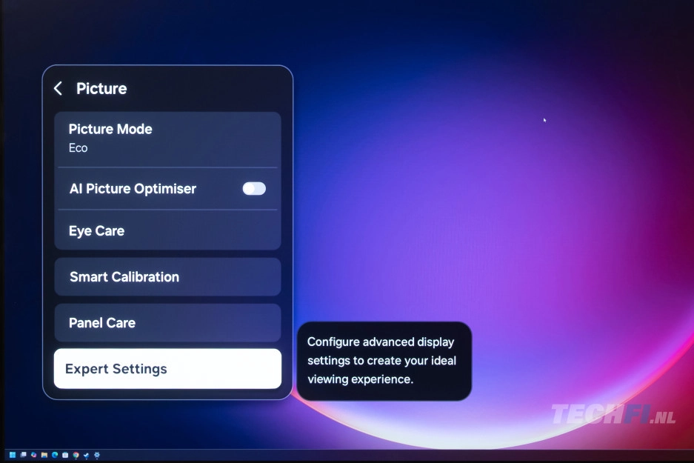Launch Copilot from the taskbar
Screen dimensions: 694x463
click(33, 455)
